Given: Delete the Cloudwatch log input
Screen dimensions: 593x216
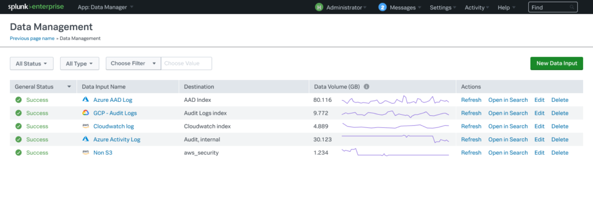Looking at the screenshot, I should (560, 126).
